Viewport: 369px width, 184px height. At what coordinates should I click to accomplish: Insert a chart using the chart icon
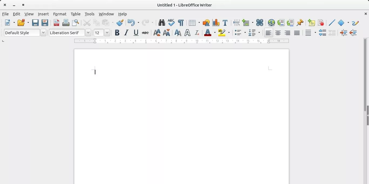[x=216, y=23]
